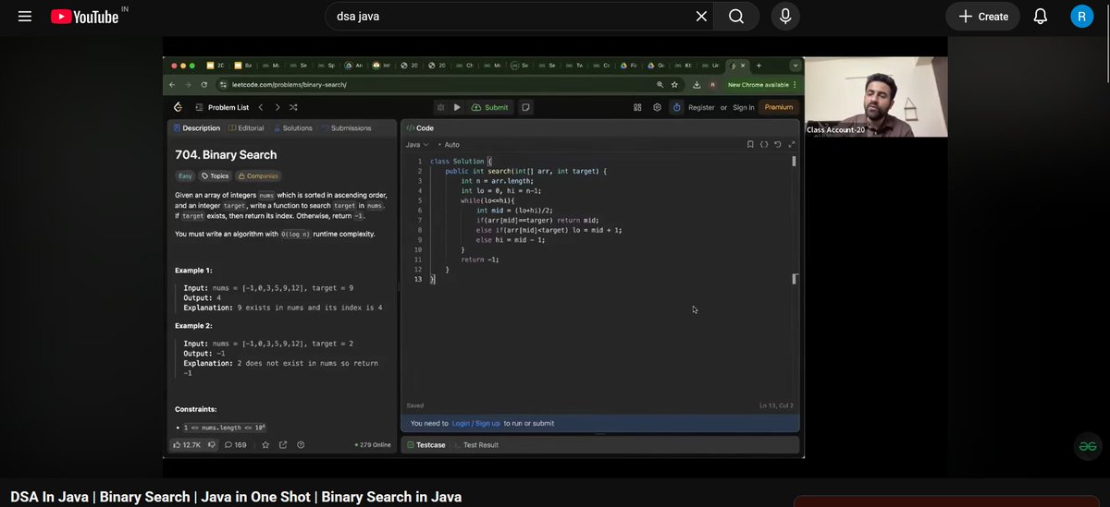Start the LeetCode timer icon
Screen dimensions: 1110x507
[x=676, y=107]
